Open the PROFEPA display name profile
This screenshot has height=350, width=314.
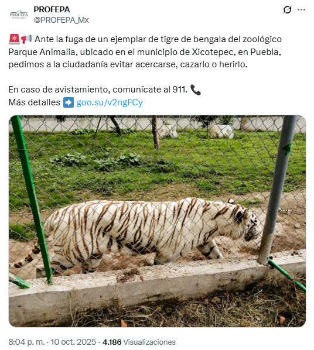click(x=52, y=9)
